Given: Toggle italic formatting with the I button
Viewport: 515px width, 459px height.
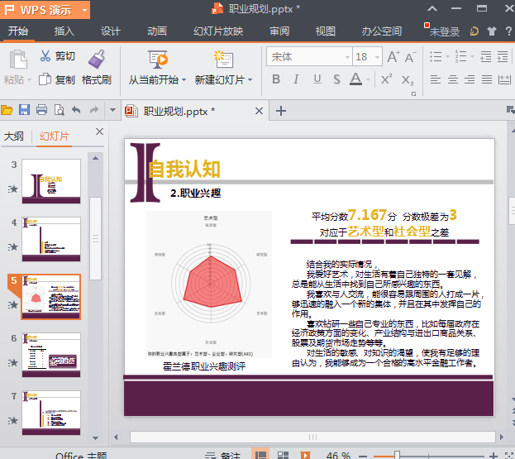Looking at the screenshot, I should click(x=297, y=79).
